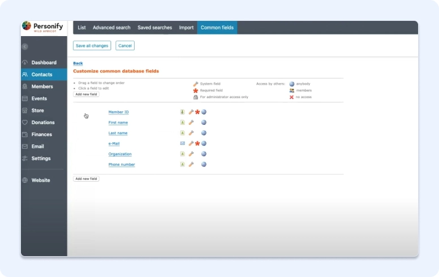Screen dimensions: 439x277
Task: Open the Saved searches tab
Action: pos(155,28)
